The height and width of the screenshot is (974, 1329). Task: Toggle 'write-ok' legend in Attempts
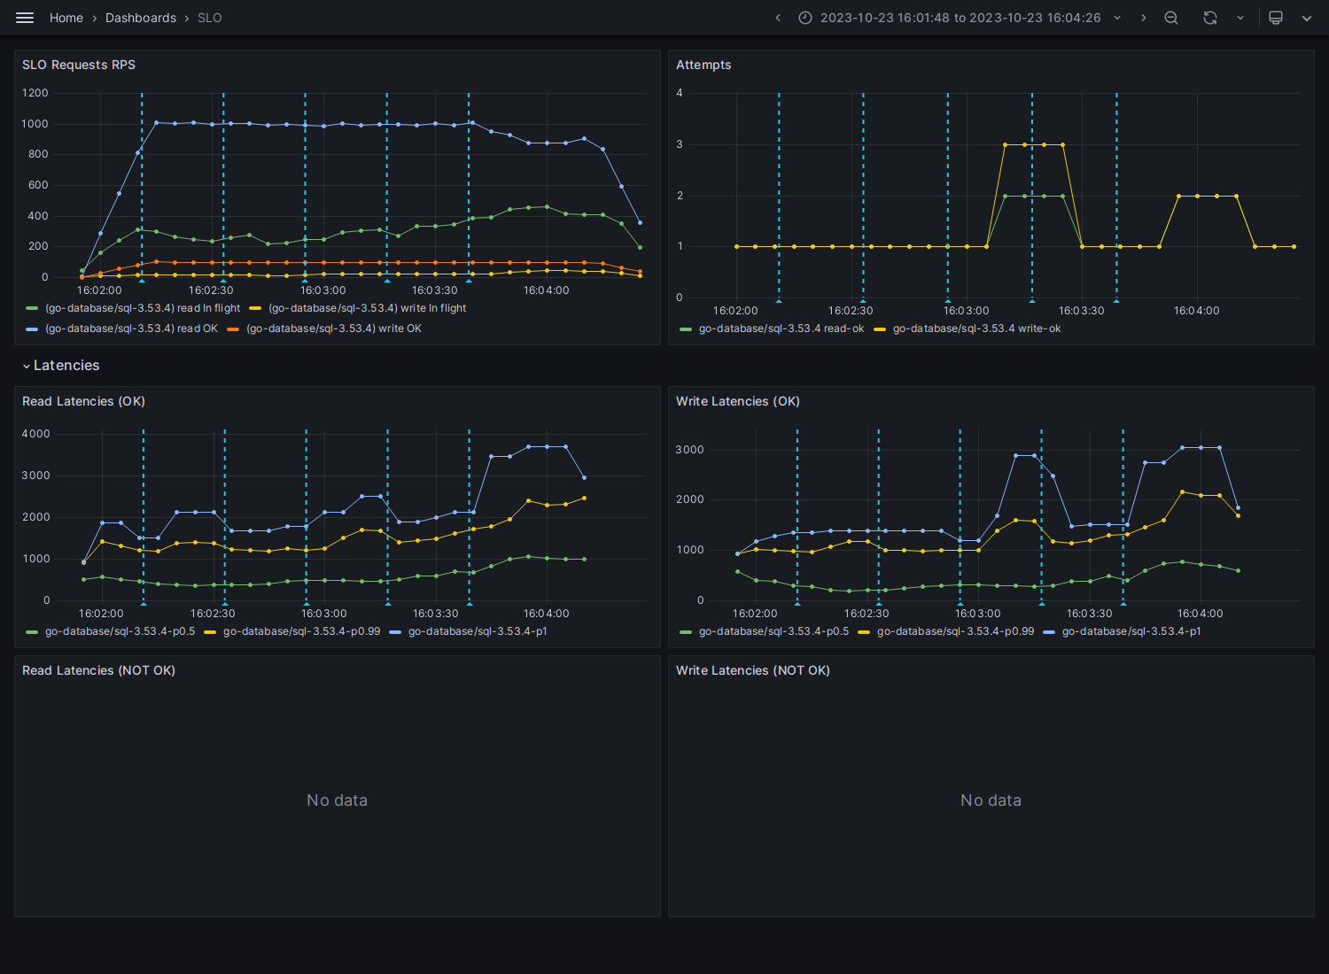tap(976, 329)
